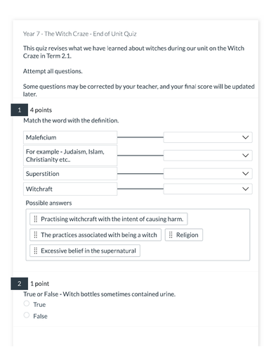Click drag handle icon beside Religion answer
Screen dimensions: 271x352
point(171,235)
